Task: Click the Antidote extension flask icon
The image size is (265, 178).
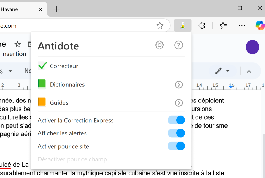Action: click(x=183, y=26)
